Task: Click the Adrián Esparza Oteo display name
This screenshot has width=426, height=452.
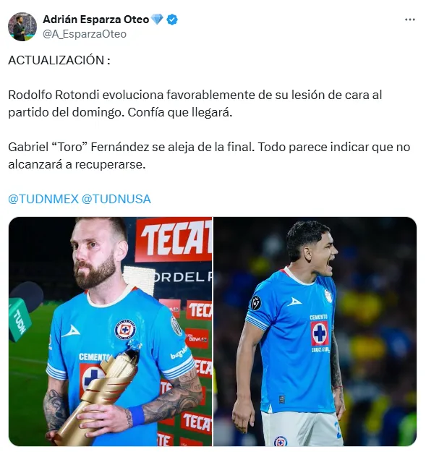Action: click(96, 20)
